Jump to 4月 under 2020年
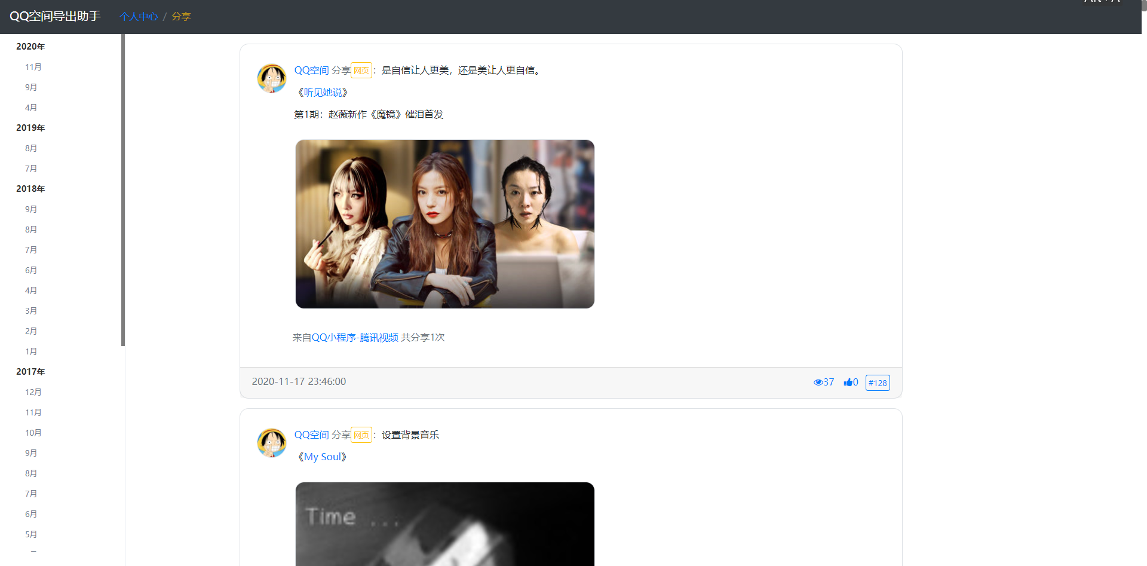This screenshot has width=1147, height=566. click(31, 108)
